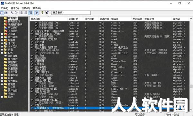Sort by 发行年代 column header
This screenshot has height=116, width=193.
coord(137,19)
